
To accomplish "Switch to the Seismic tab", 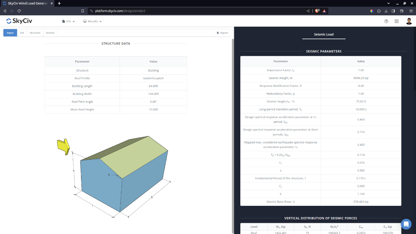I will pyautogui.click(x=50, y=32).
